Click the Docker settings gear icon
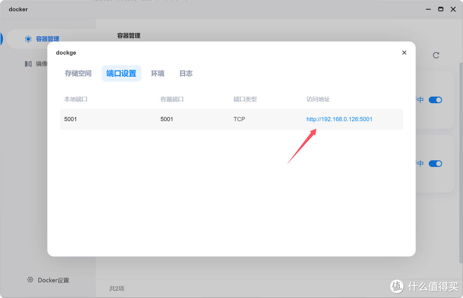The image size is (463, 298). [x=30, y=280]
